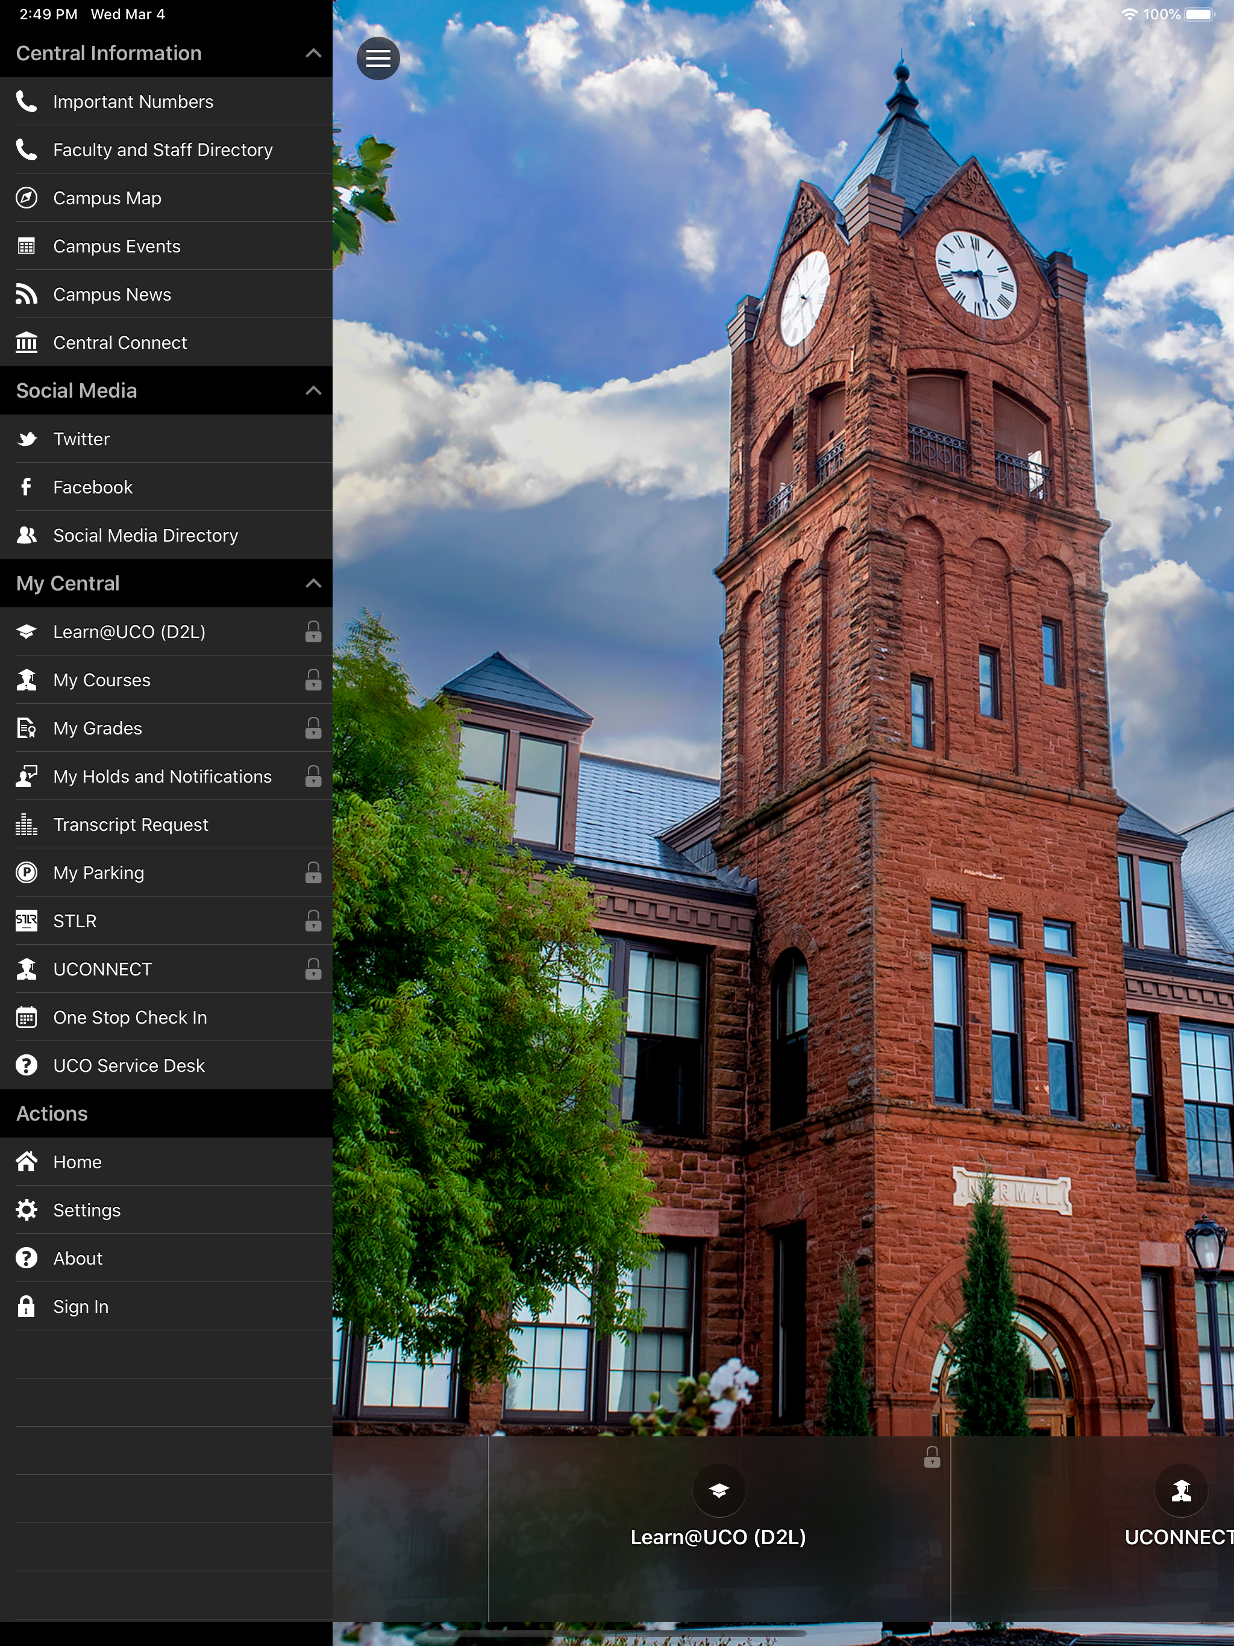Tap the Campus News RSS icon
1234x1646 pixels.
(x=27, y=295)
